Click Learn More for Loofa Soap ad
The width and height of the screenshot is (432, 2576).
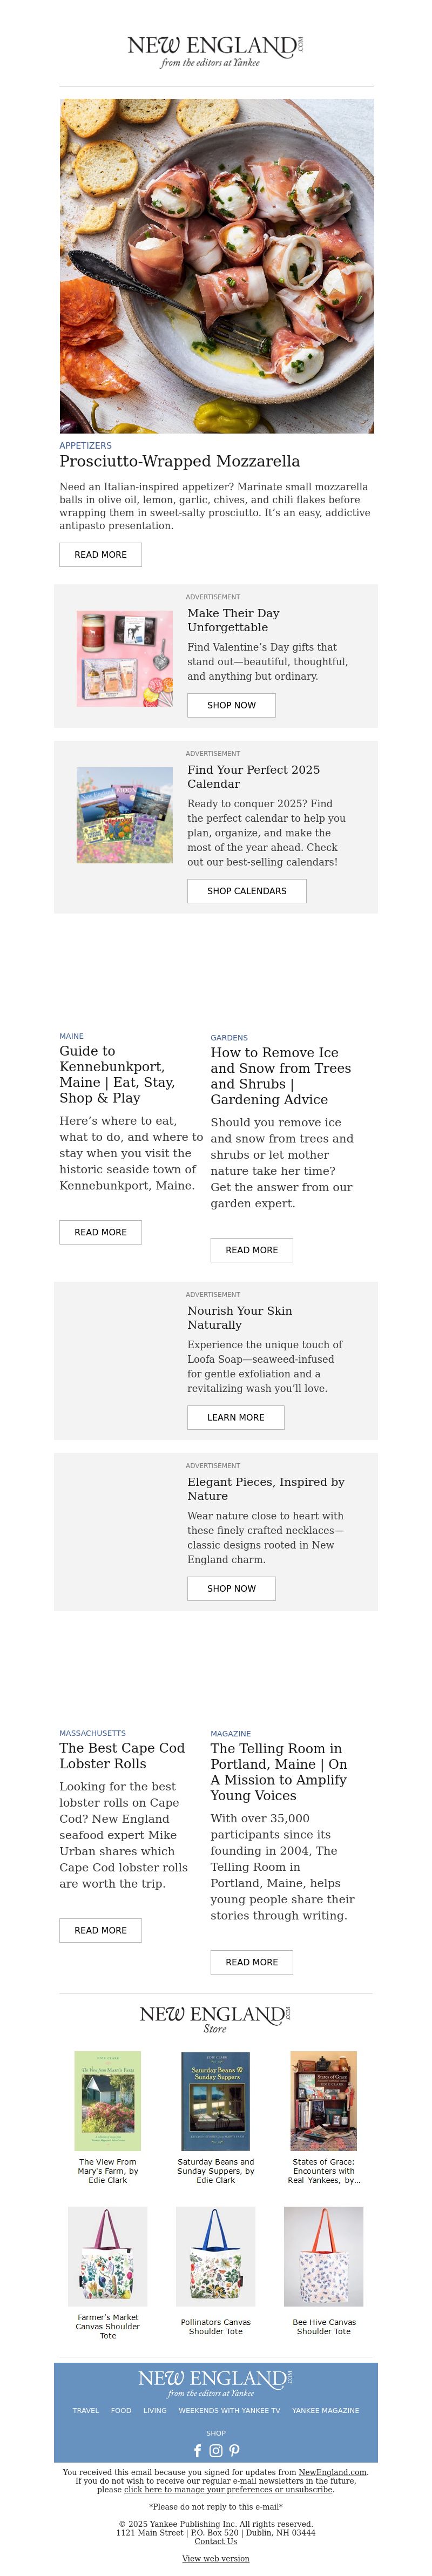coord(236,1417)
